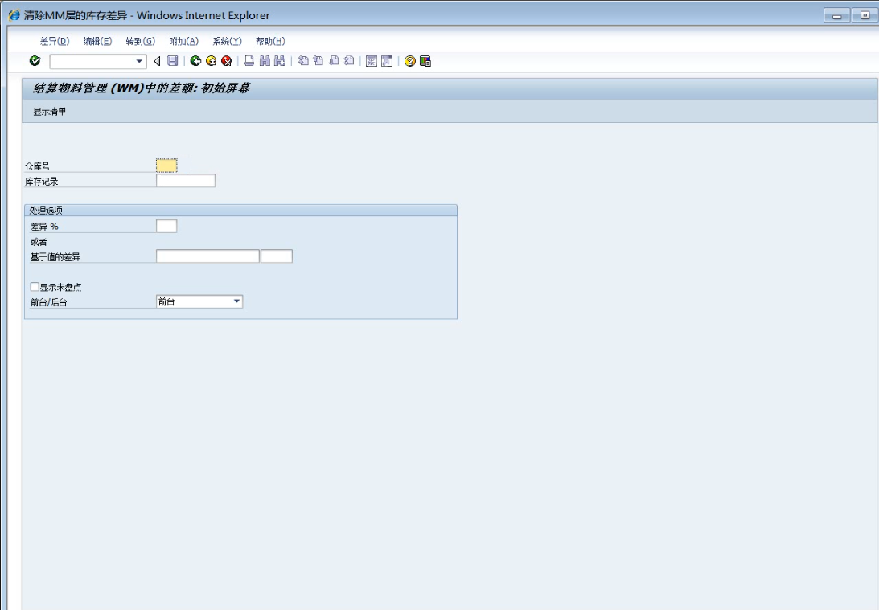Click the 差异 % input field

166,227
